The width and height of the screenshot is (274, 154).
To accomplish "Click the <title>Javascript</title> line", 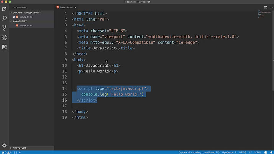I will point(105,48).
